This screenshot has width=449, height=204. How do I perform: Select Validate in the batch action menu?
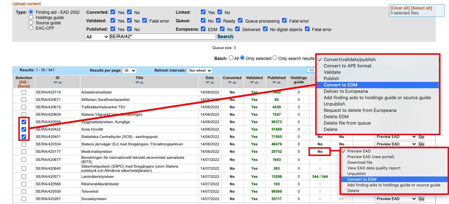pos(377,72)
